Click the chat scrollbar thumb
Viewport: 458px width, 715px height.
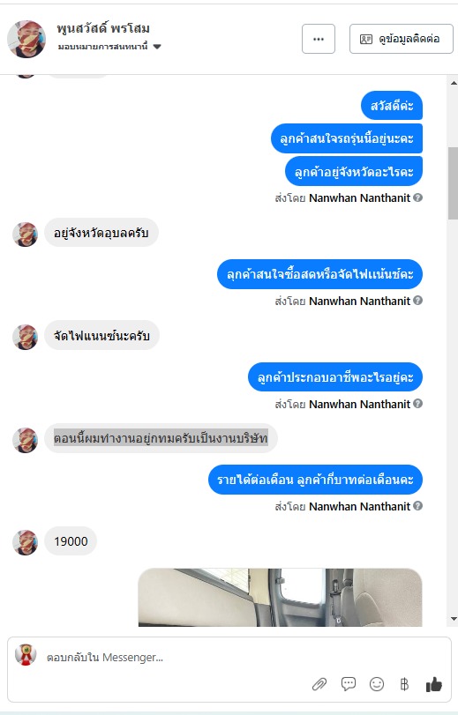[x=453, y=183]
